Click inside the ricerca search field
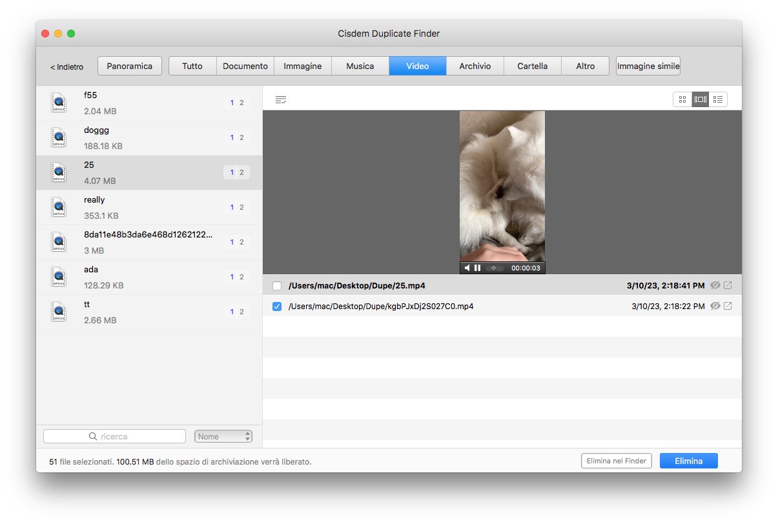778x524 pixels. point(114,436)
